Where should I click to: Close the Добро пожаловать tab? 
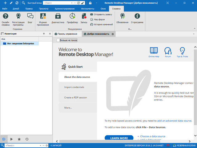coord(113,34)
